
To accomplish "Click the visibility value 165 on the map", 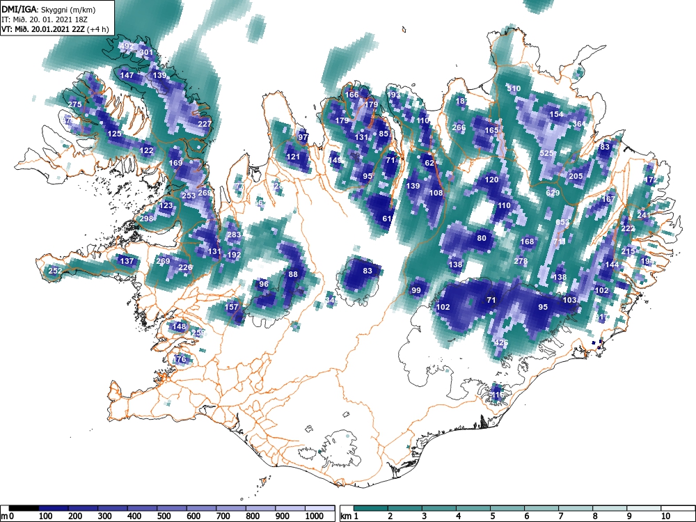I will pyautogui.click(x=491, y=130).
